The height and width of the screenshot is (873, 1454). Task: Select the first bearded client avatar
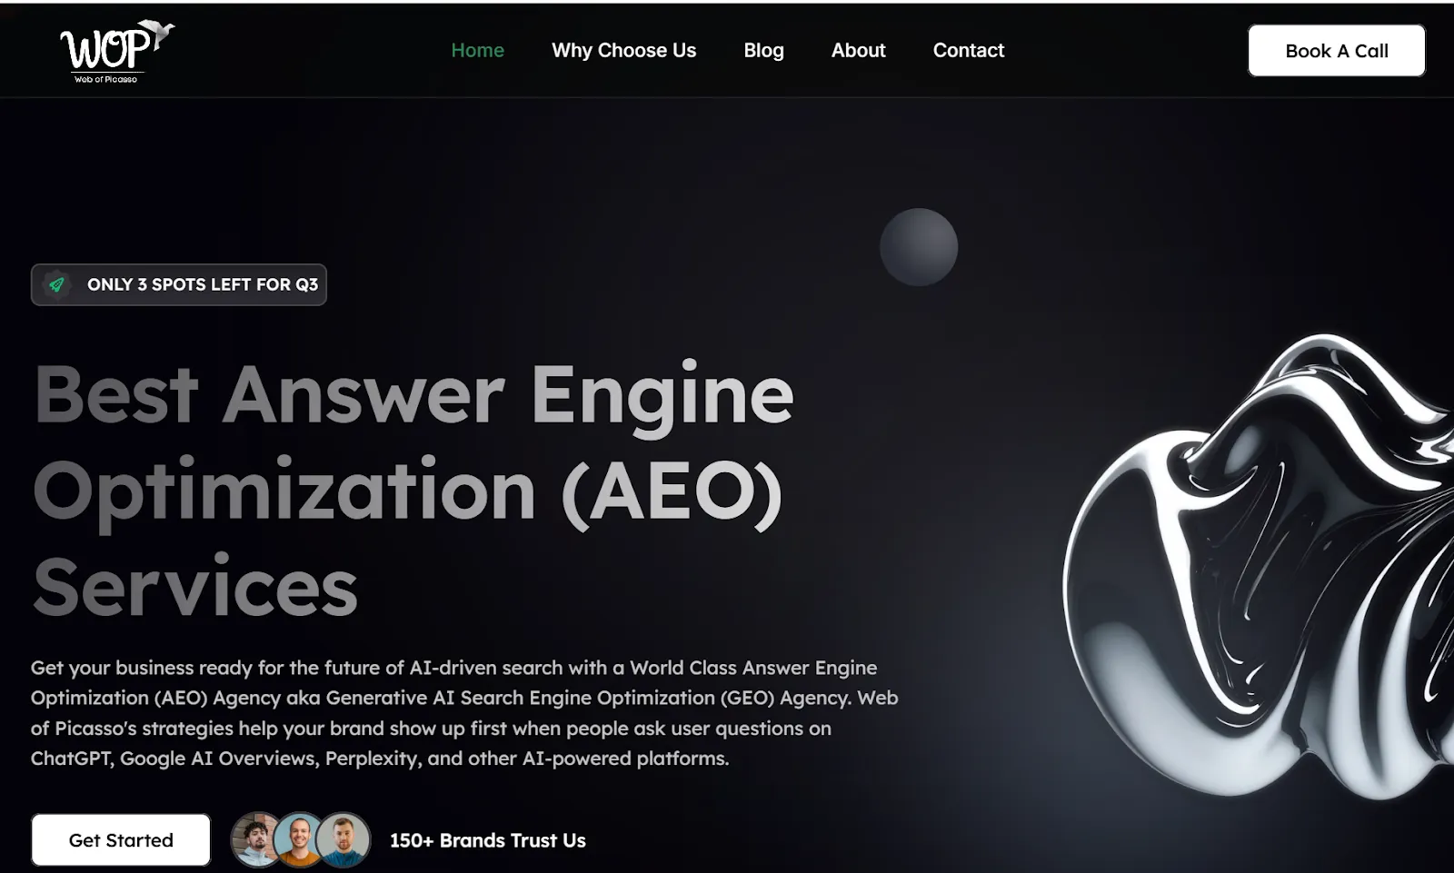click(256, 839)
